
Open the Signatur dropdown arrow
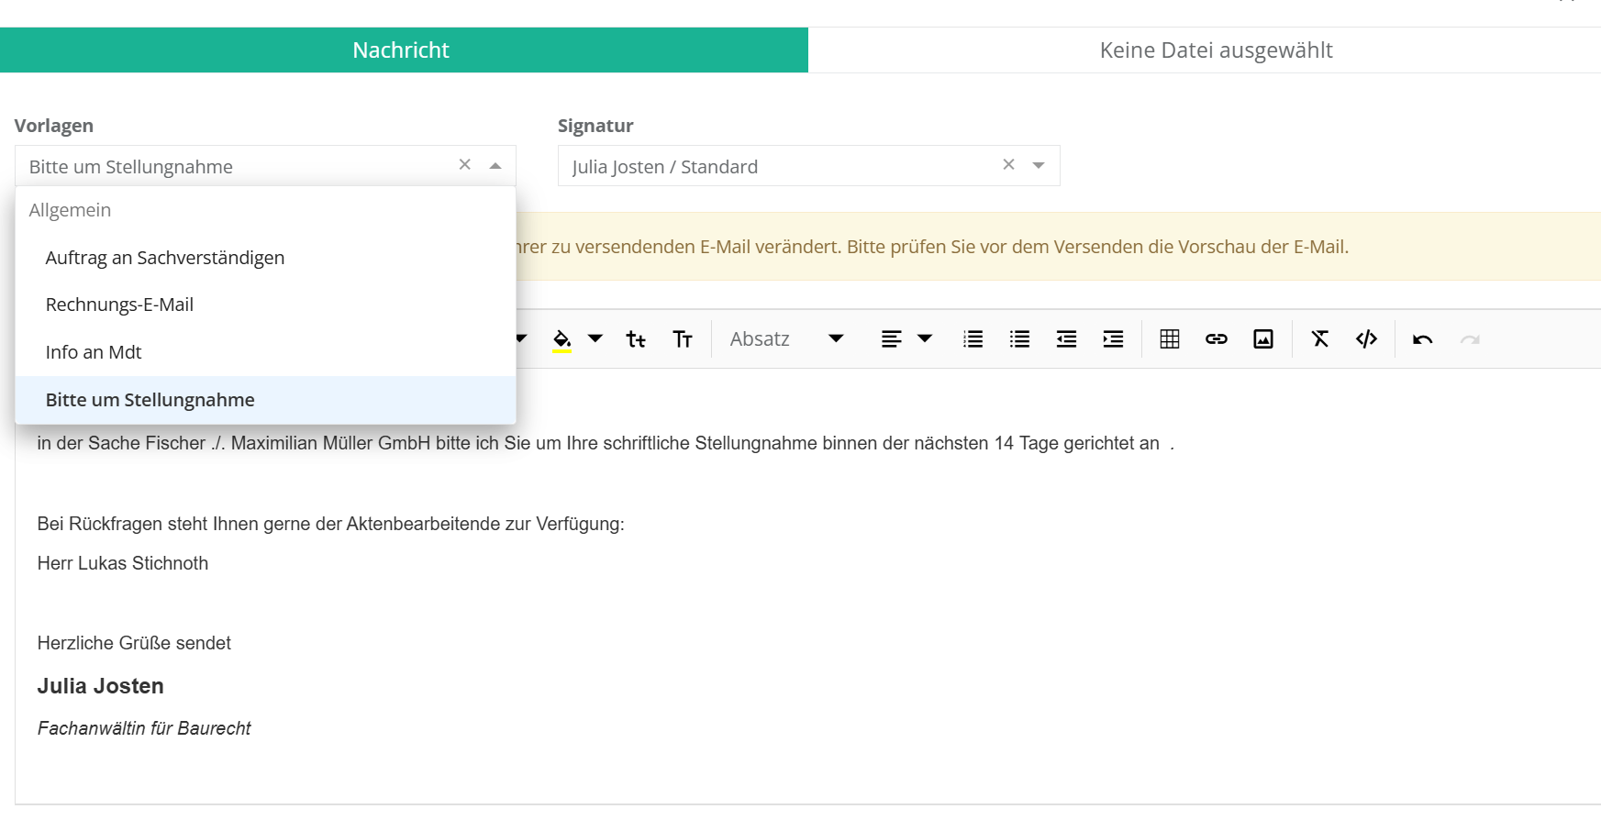click(x=1039, y=166)
